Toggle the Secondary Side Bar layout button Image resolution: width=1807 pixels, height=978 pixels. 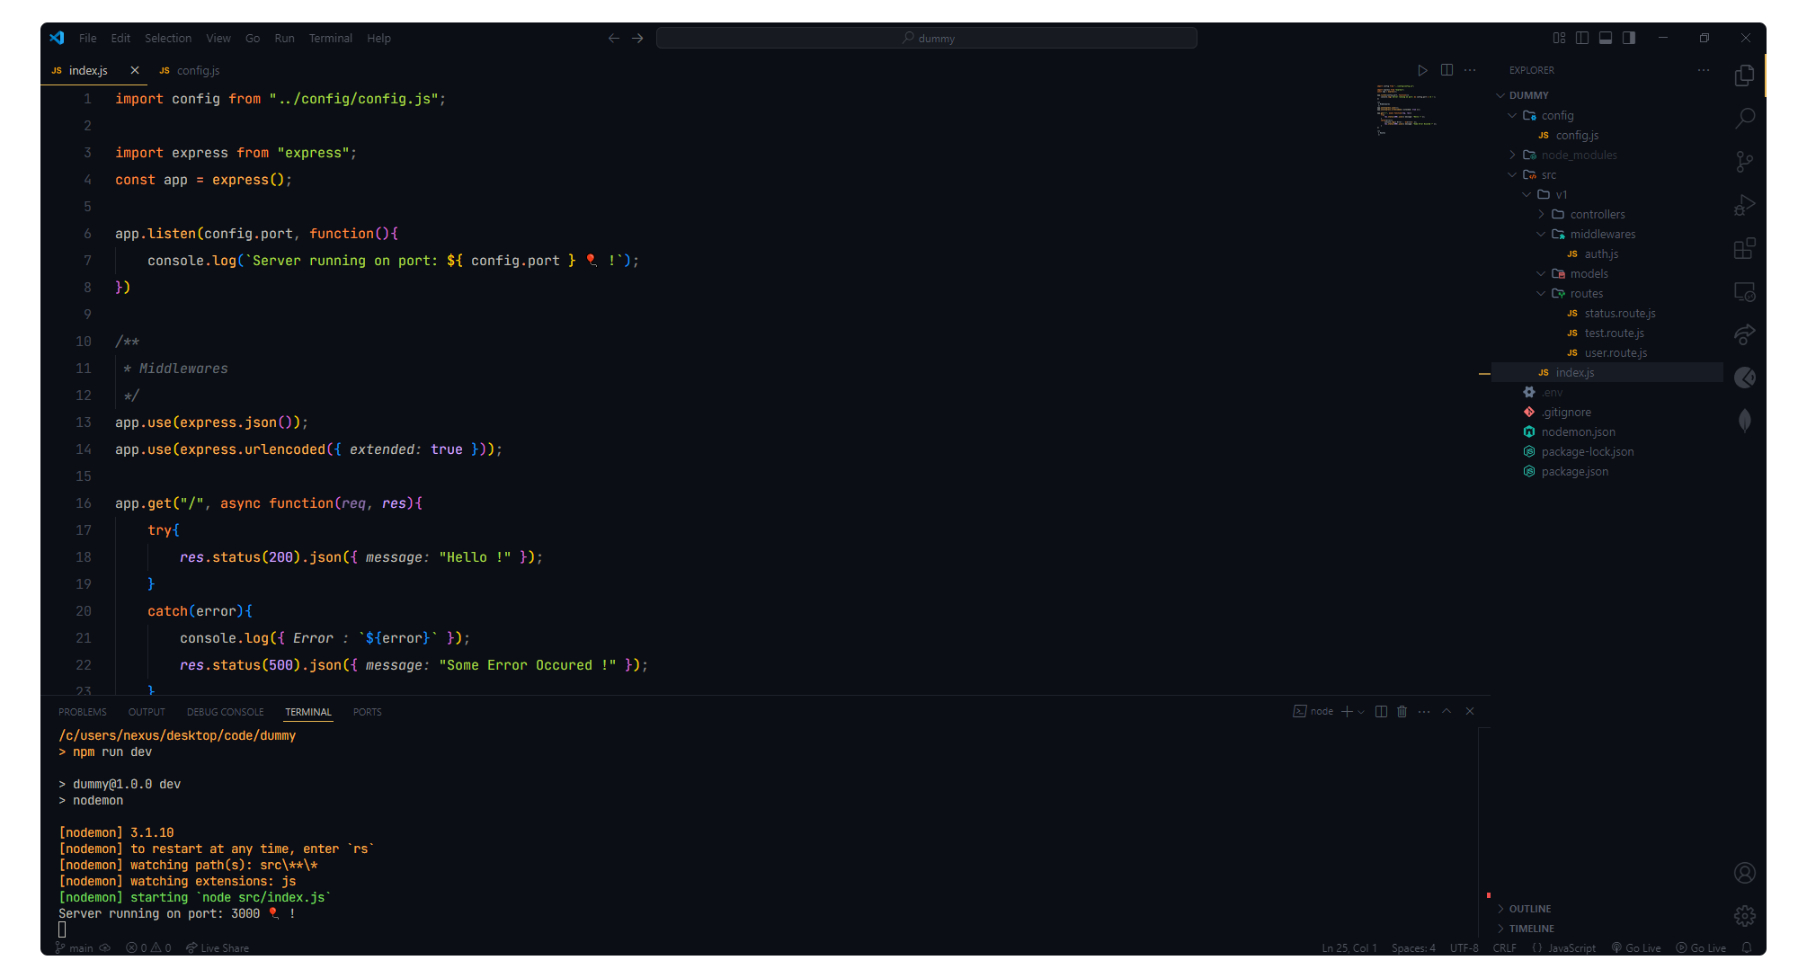[x=1629, y=38]
